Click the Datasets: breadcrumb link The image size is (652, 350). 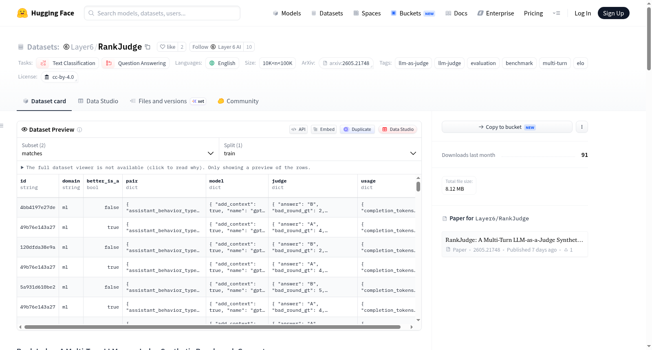(43, 47)
